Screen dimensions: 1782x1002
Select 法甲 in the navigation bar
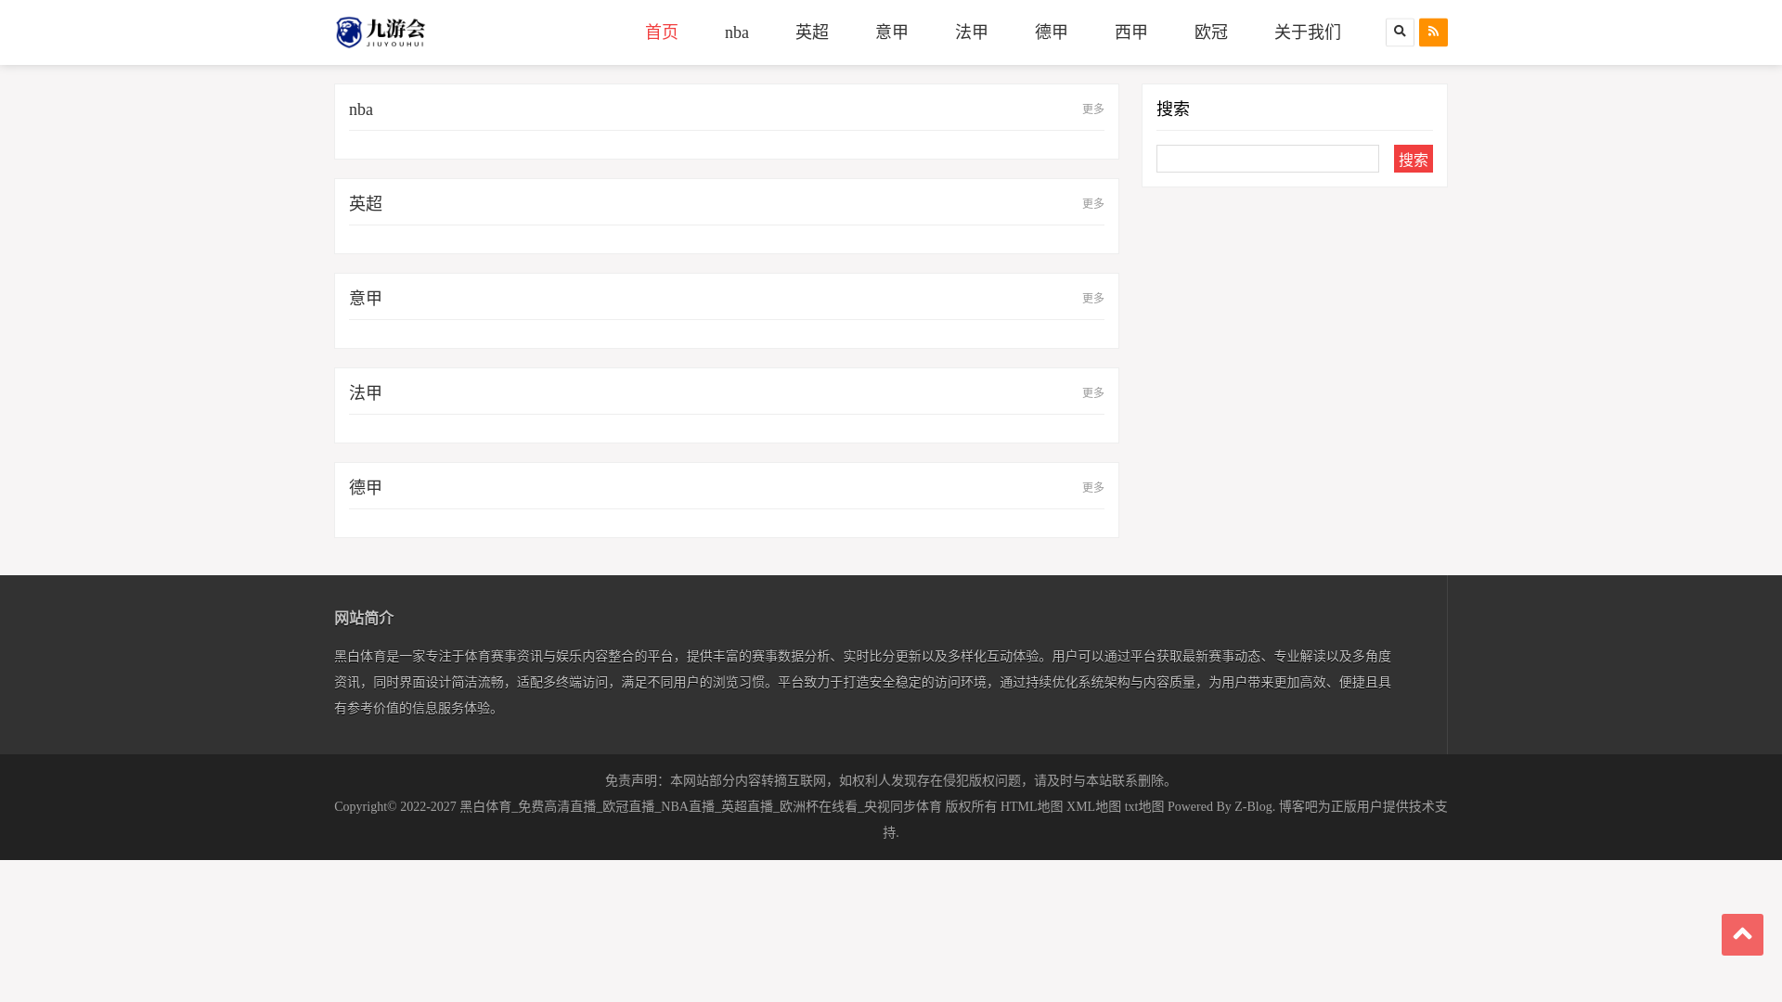pyautogui.click(x=972, y=32)
